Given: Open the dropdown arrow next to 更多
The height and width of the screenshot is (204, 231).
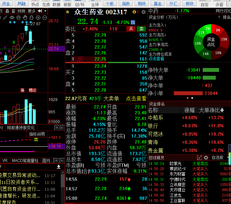Looking at the screenshot, I should click(45, 11).
